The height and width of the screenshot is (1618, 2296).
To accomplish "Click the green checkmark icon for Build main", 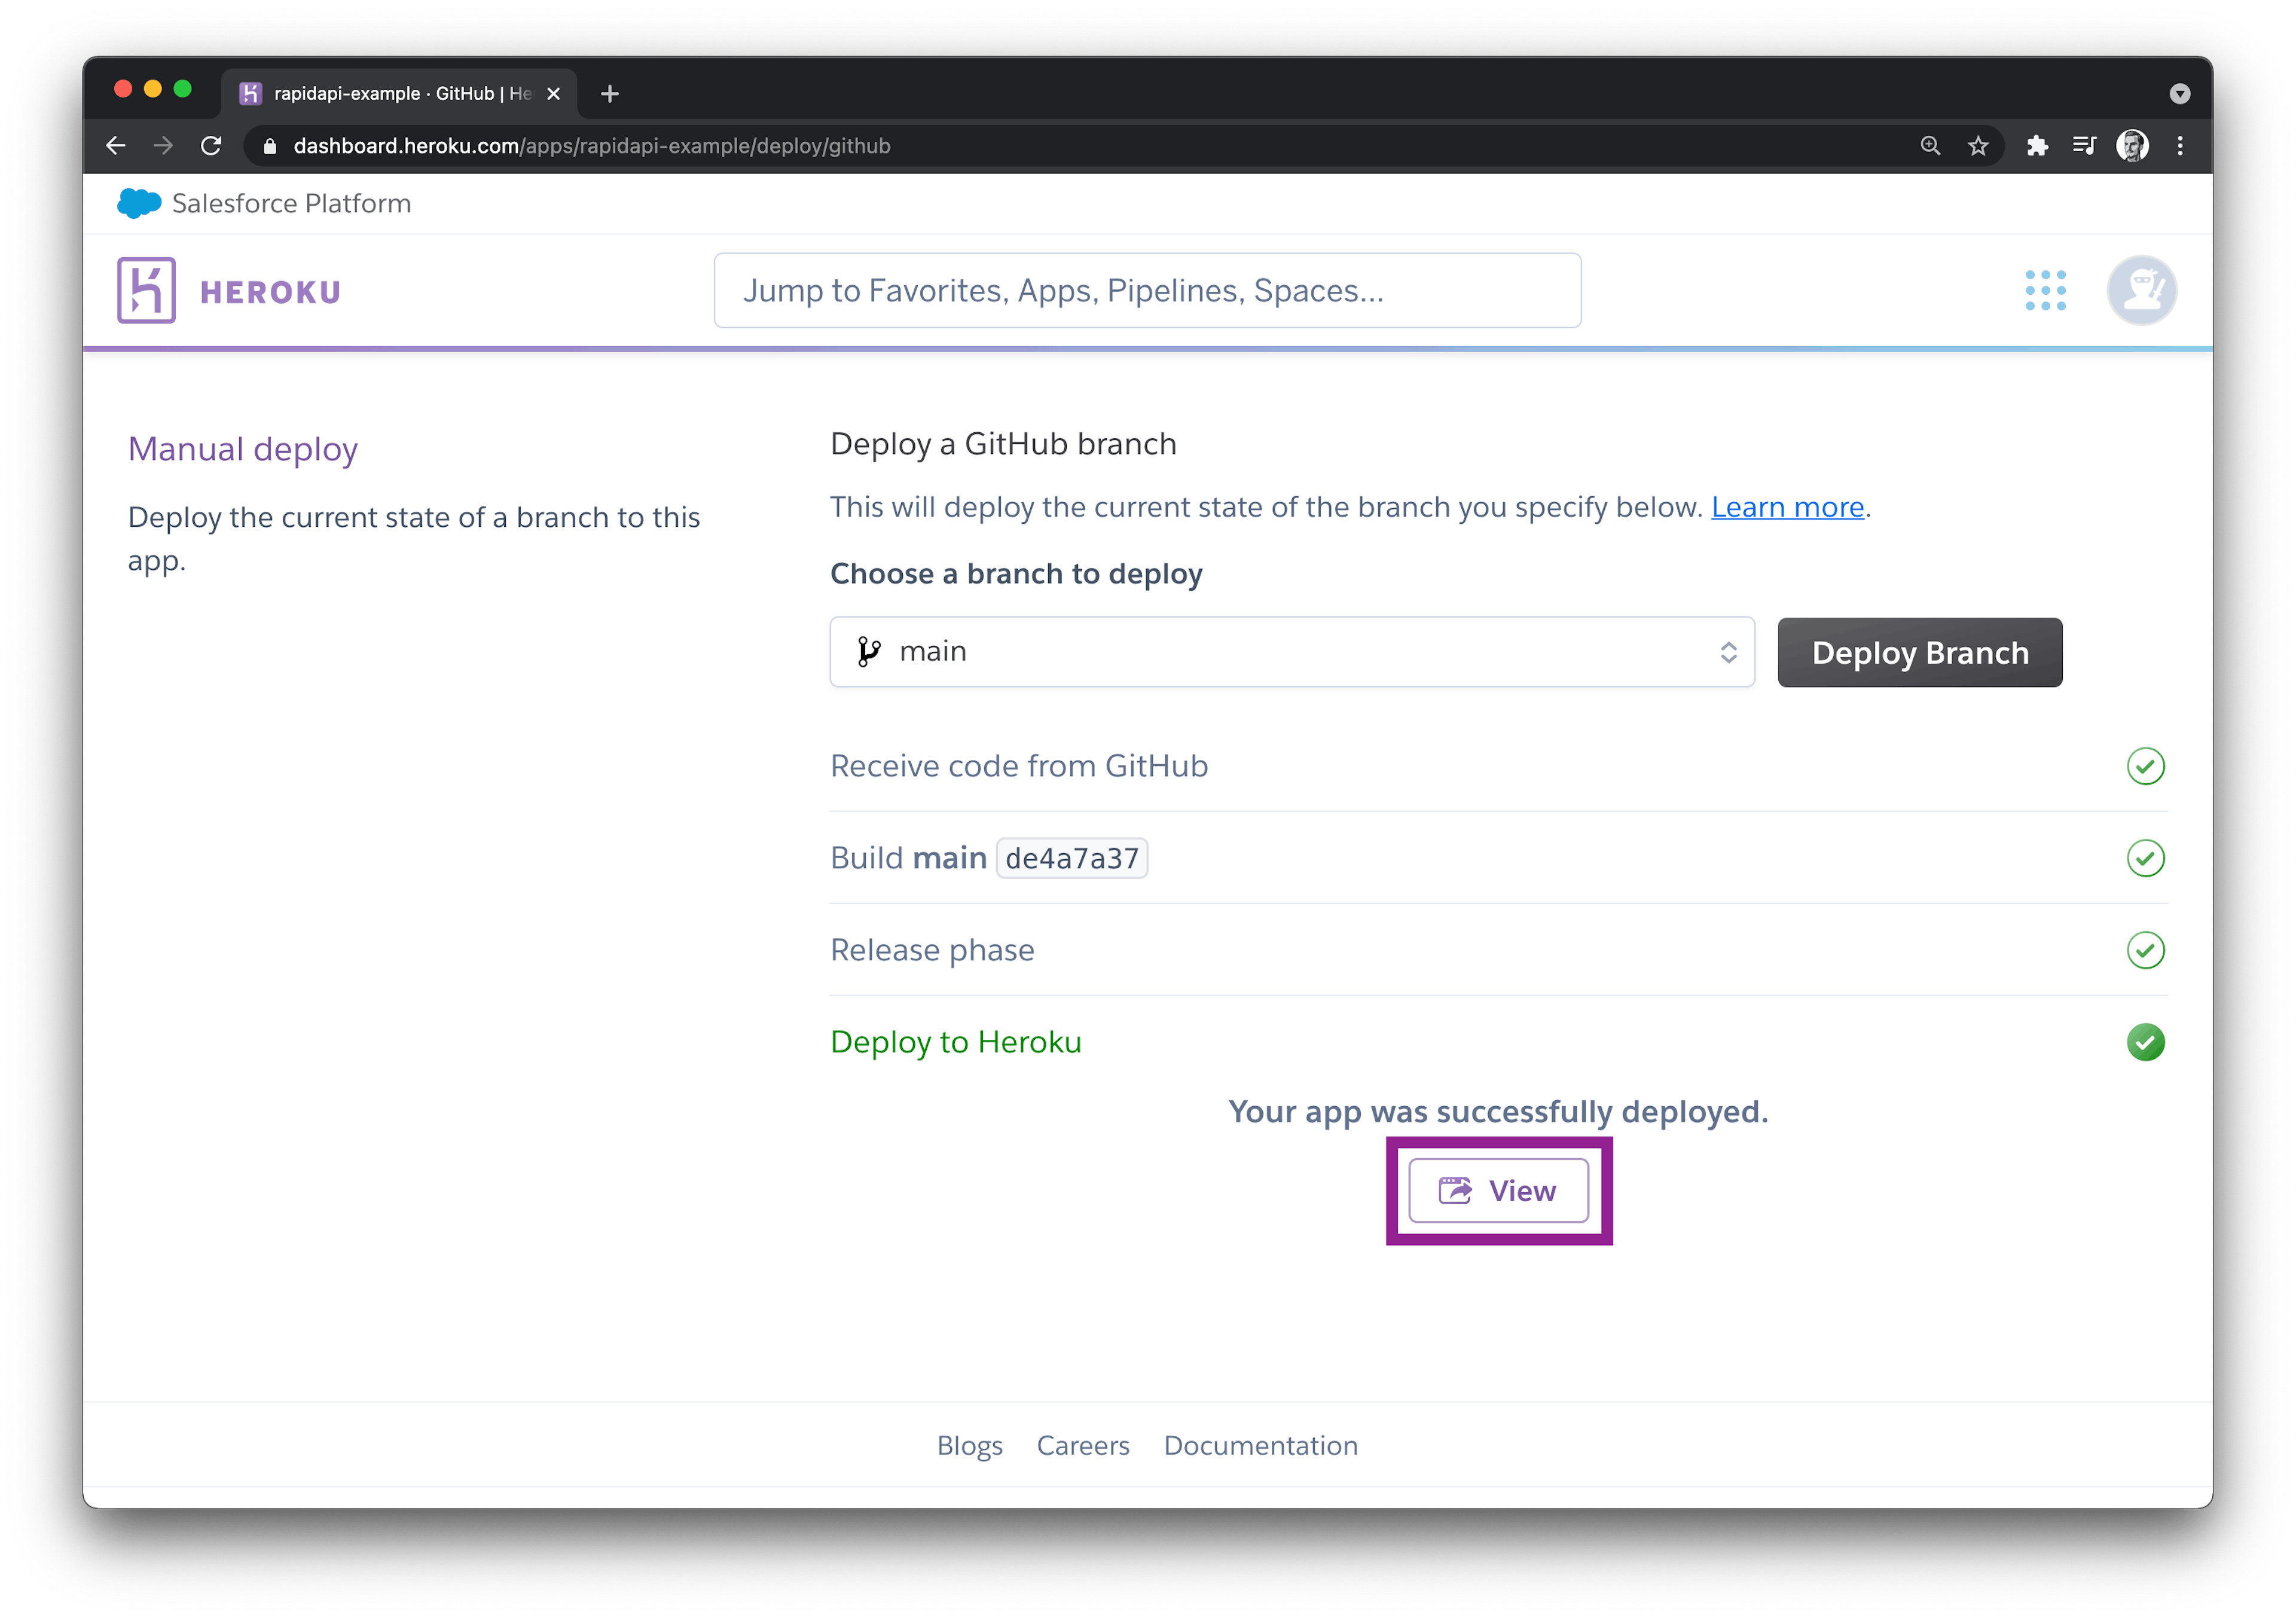I will [x=2144, y=858].
